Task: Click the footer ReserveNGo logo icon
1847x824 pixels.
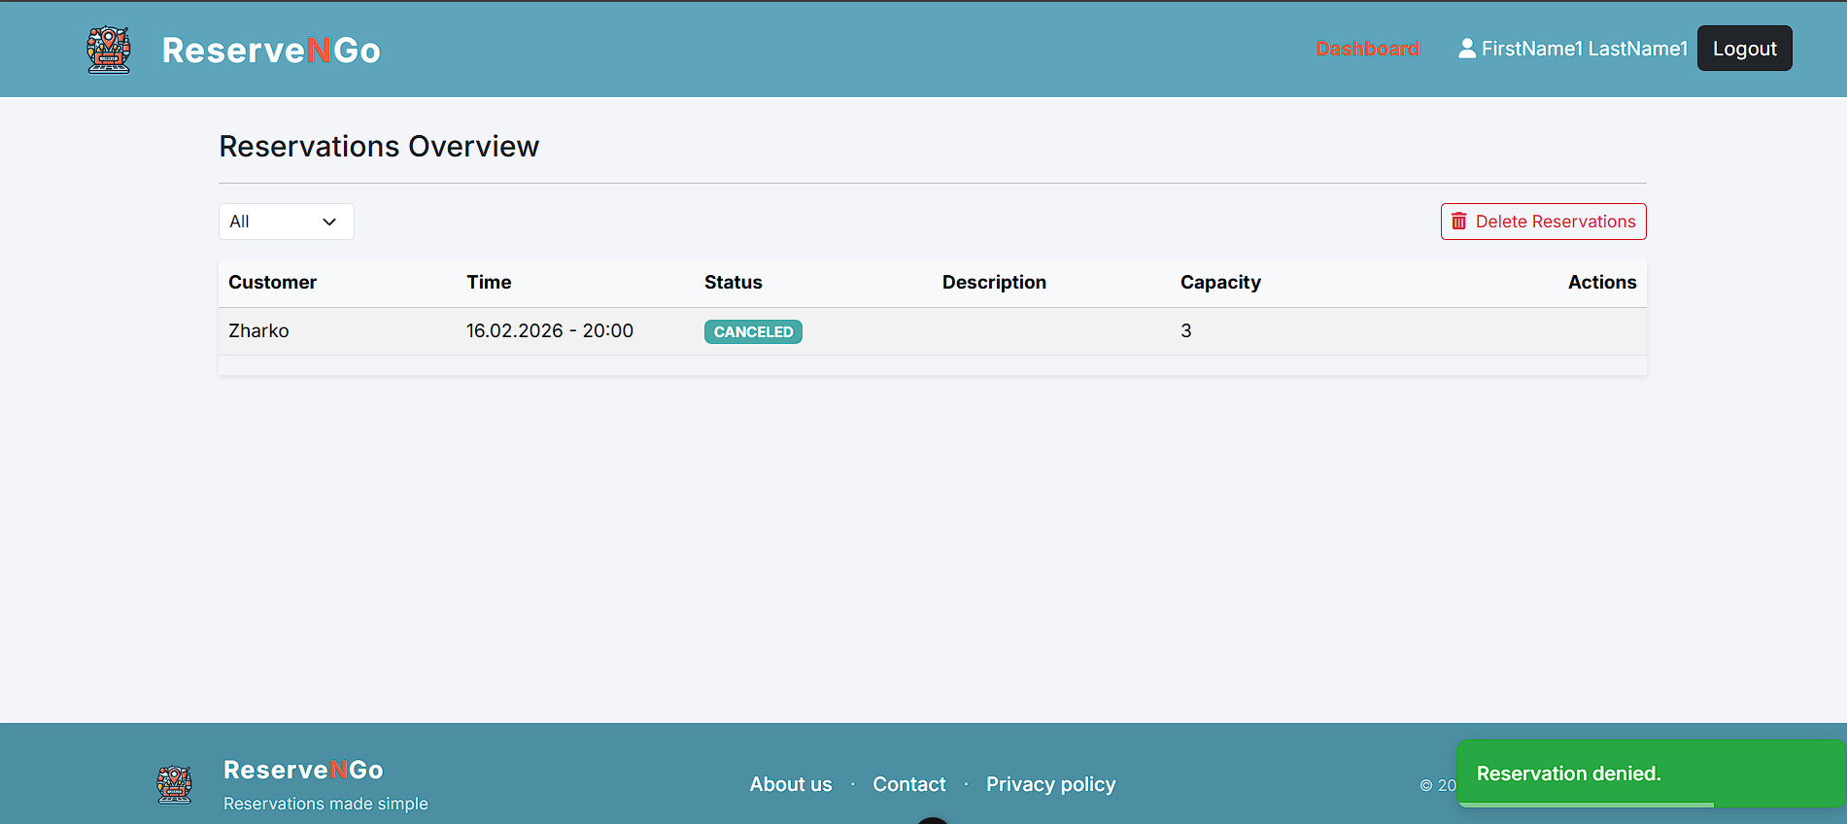Action: pos(175,784)
